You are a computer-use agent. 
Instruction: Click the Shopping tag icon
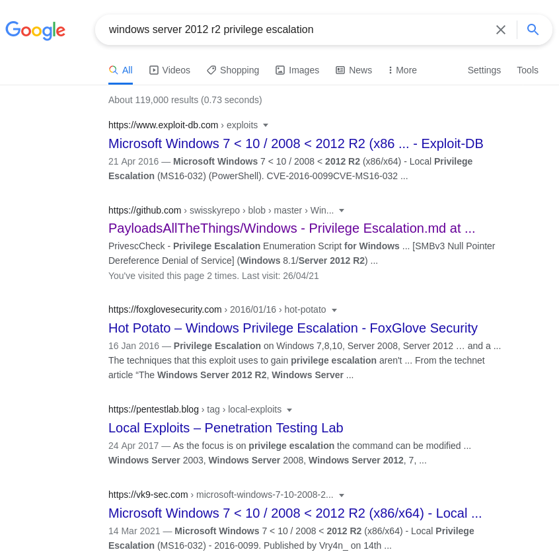point(211,70)
